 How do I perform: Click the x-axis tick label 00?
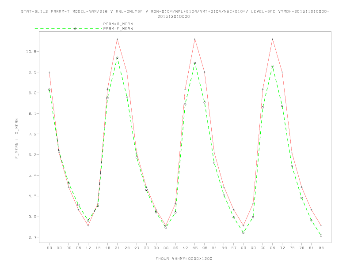point(49,248)
